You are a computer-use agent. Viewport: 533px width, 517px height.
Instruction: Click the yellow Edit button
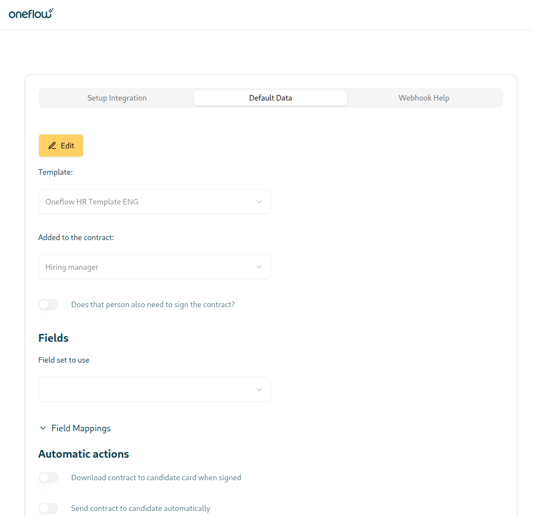point(61,146)
